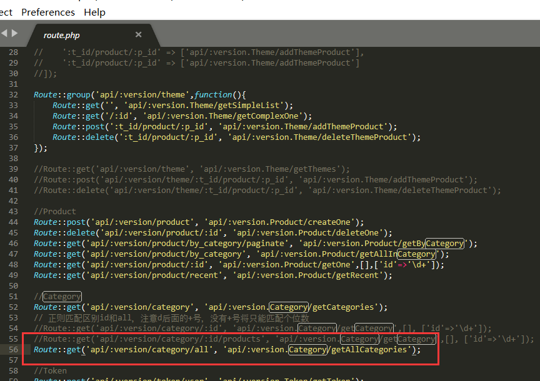Click 'createOne' on line 44
This screenshot has width=540, height=381.
pos(329,222)
